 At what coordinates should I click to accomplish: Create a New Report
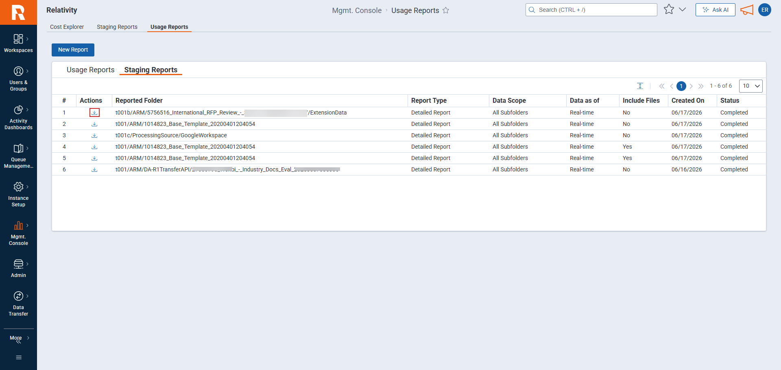tap(73, 50)
